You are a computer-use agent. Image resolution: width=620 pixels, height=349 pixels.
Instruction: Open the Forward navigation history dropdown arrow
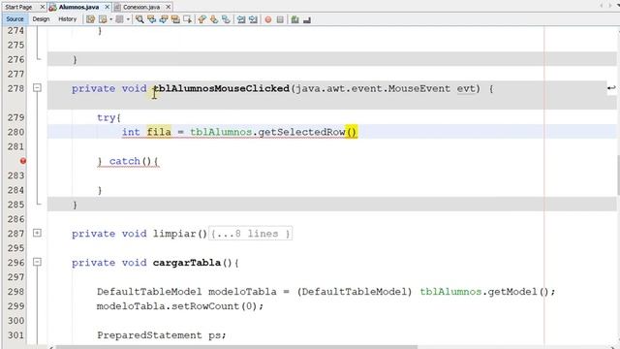click(128, 19)
